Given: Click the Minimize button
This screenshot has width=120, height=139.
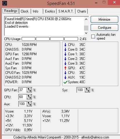Looking at the screenshot, I should 104,19.
